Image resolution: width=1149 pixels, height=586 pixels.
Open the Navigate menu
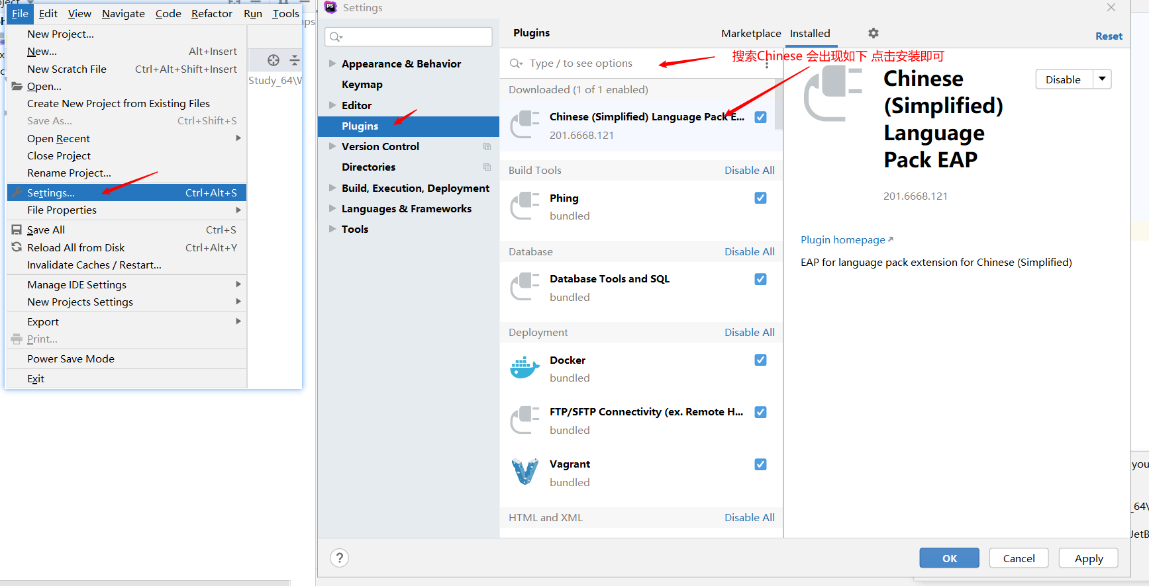[123, 13]
